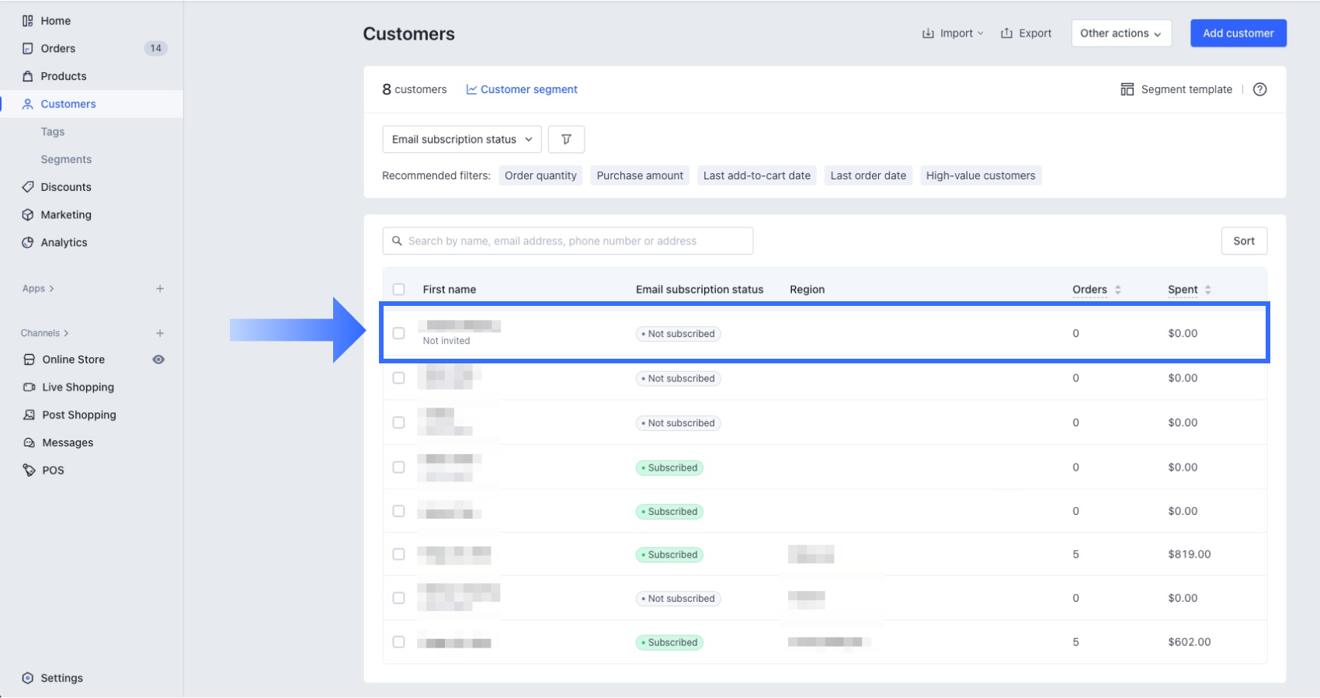
Task: Click the filter funnel icon button
Action: click(566, 140)
